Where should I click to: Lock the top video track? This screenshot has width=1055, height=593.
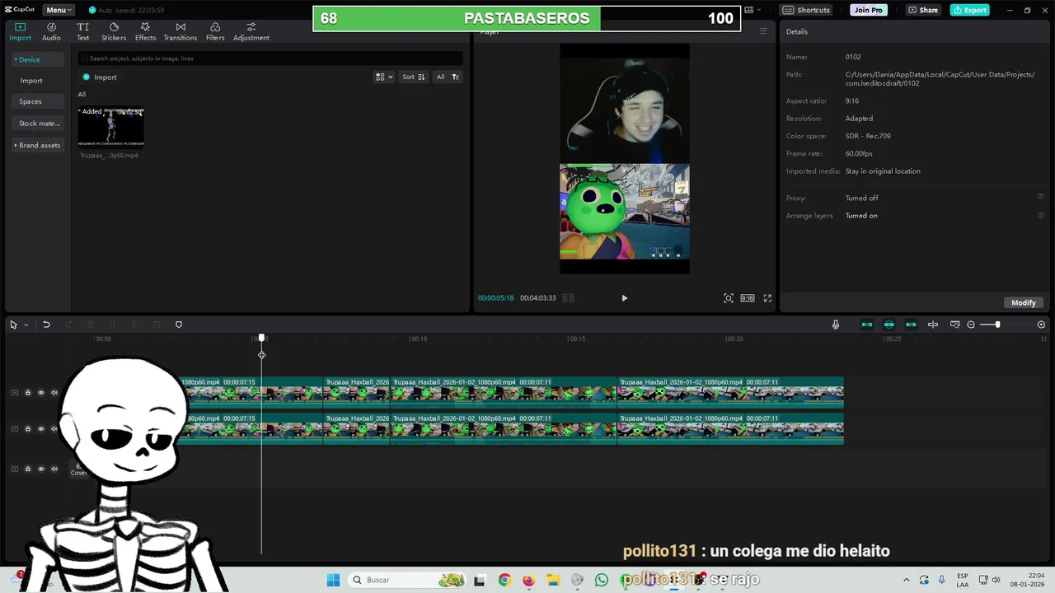[27, 393]
